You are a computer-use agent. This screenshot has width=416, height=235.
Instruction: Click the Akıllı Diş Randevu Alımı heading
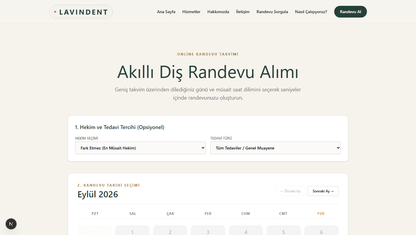click(x=208, y=72)
